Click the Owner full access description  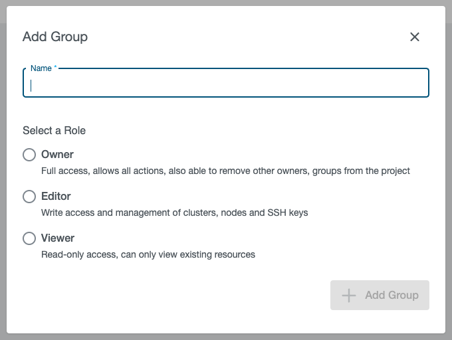[x=225, y=171]
